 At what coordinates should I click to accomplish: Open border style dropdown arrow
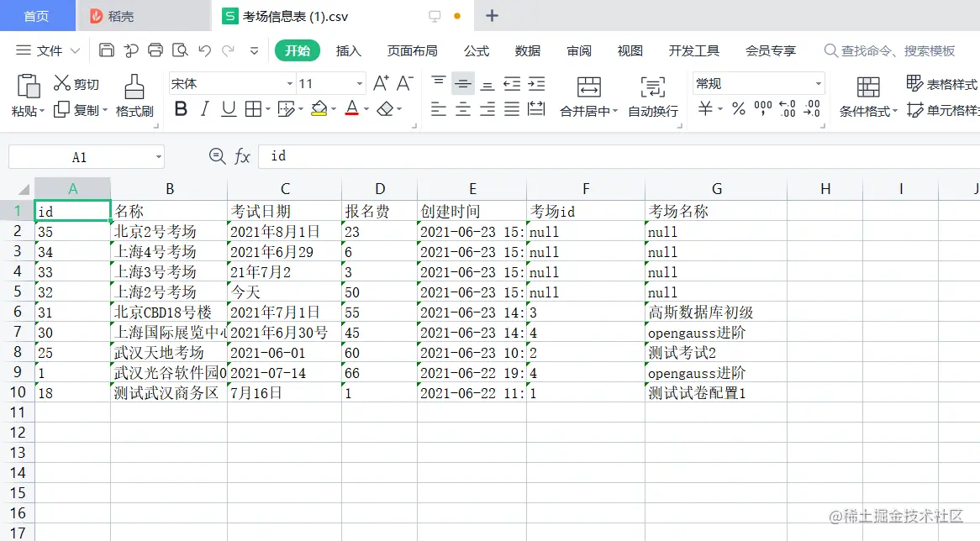(x=267, y=109)
